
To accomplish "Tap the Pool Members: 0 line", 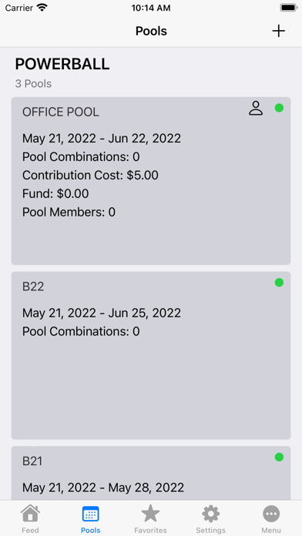I will 69,213.
